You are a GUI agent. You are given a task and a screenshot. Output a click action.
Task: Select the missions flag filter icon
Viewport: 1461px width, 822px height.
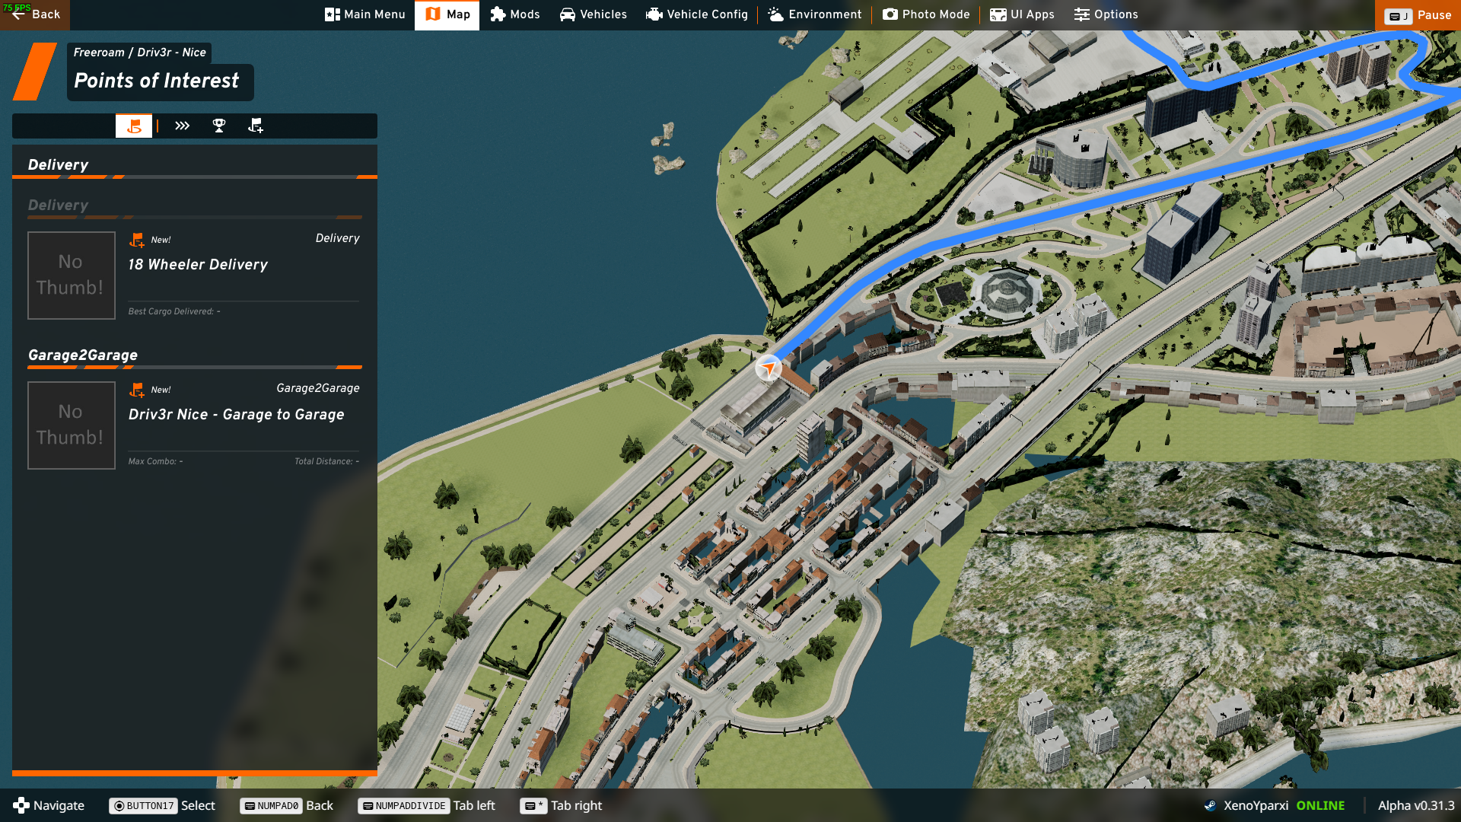[x=134, y=126]
